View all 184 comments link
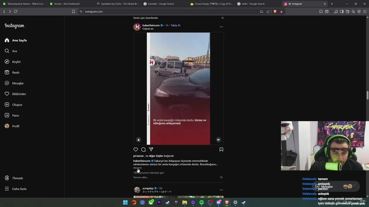 coord(148,173)
